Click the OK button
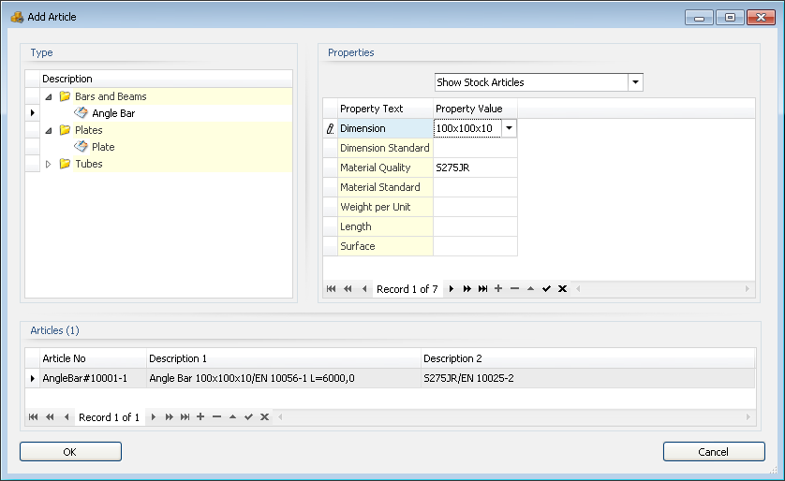The height and width of the screenshot is (481, 785). point(70,452)
